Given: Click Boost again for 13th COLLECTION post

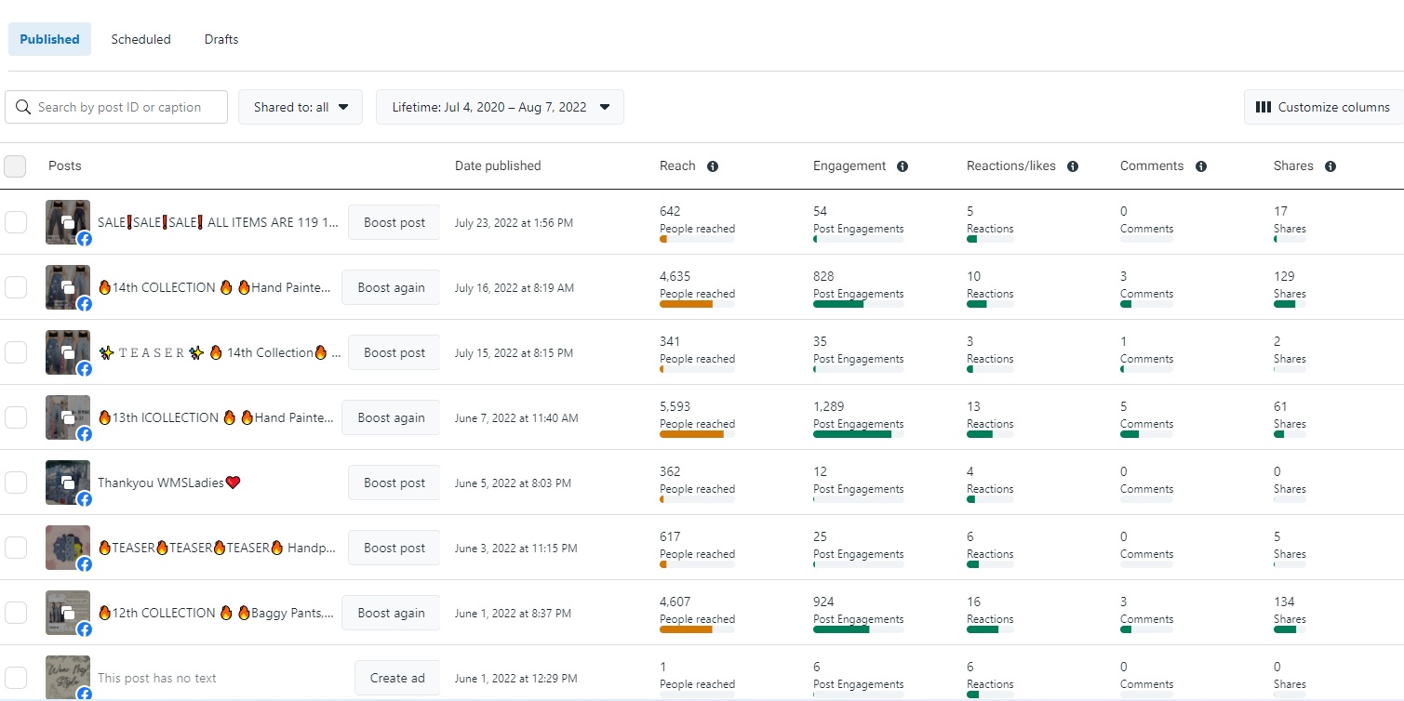Looking at the screenshot, I should click(x=391, y=417).
